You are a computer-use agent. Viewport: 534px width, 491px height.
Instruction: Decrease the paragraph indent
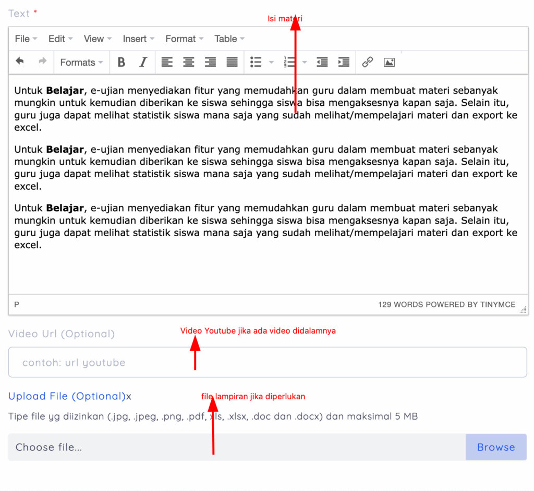[322, 63]
